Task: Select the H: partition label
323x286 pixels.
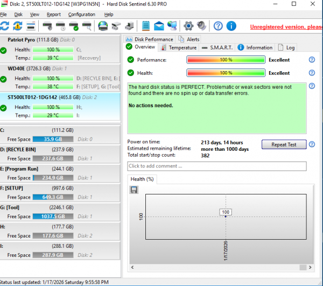Action: [3, 227]
